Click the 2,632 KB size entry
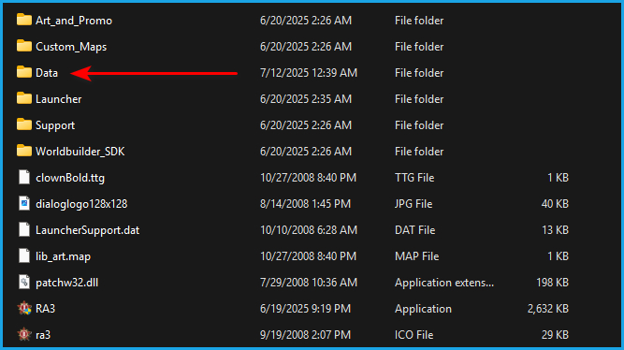The width and height of the screenshot is (624, 350). [548, 309]
